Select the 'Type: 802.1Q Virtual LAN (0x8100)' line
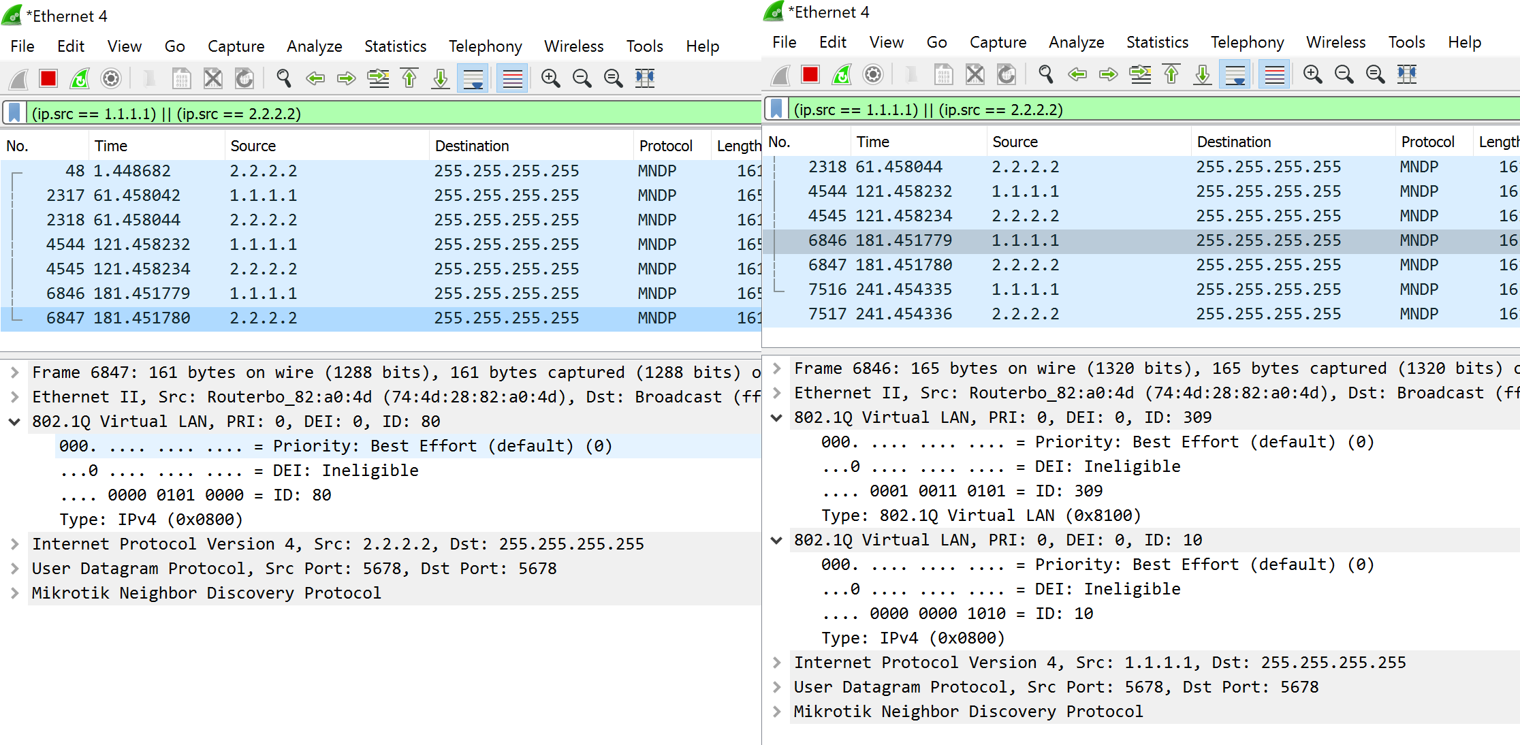The image size is (1520, 745). pos(981,516)
